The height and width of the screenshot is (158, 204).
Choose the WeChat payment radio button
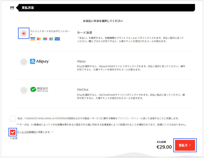pyautogui.click(x=24, y=90)
